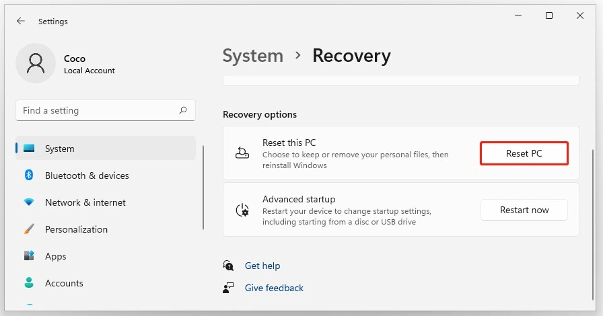The image size is (603, 316).
Task: Focus the Find a setting search box
Action: (98, 110)
